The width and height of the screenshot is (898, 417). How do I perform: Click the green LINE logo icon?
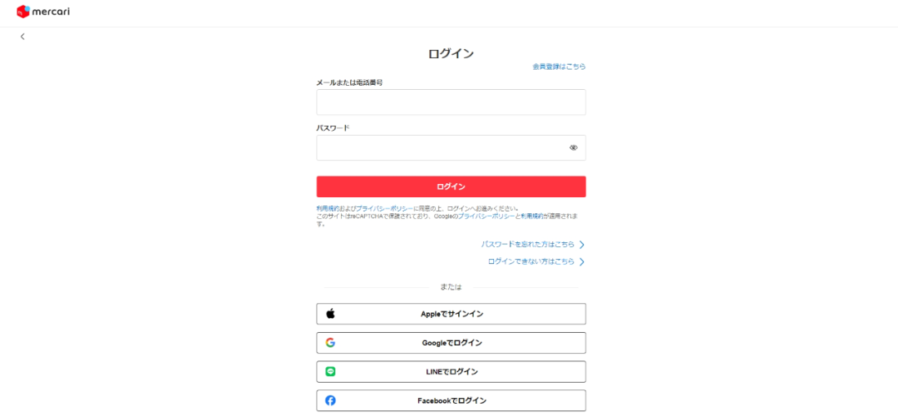(x=330, y=372)
